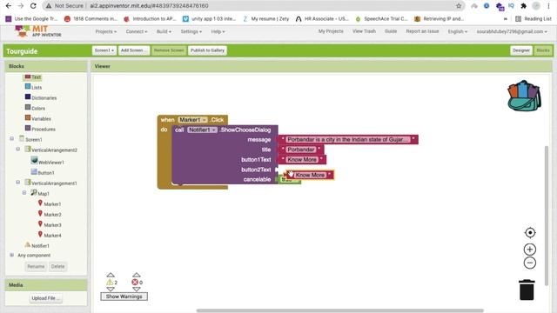Click the red error count icon
The width and height of the screenshot is (557, 313).
(135, 283)
